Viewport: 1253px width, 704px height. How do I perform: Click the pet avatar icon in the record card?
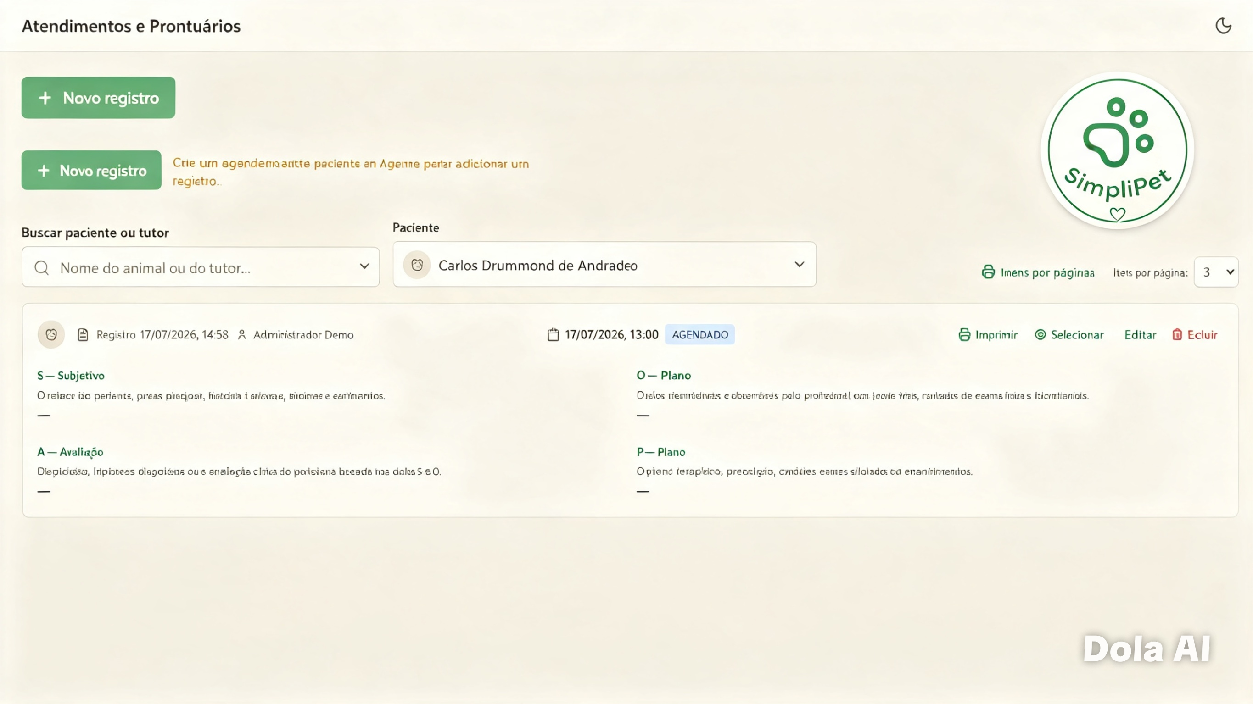51,334
